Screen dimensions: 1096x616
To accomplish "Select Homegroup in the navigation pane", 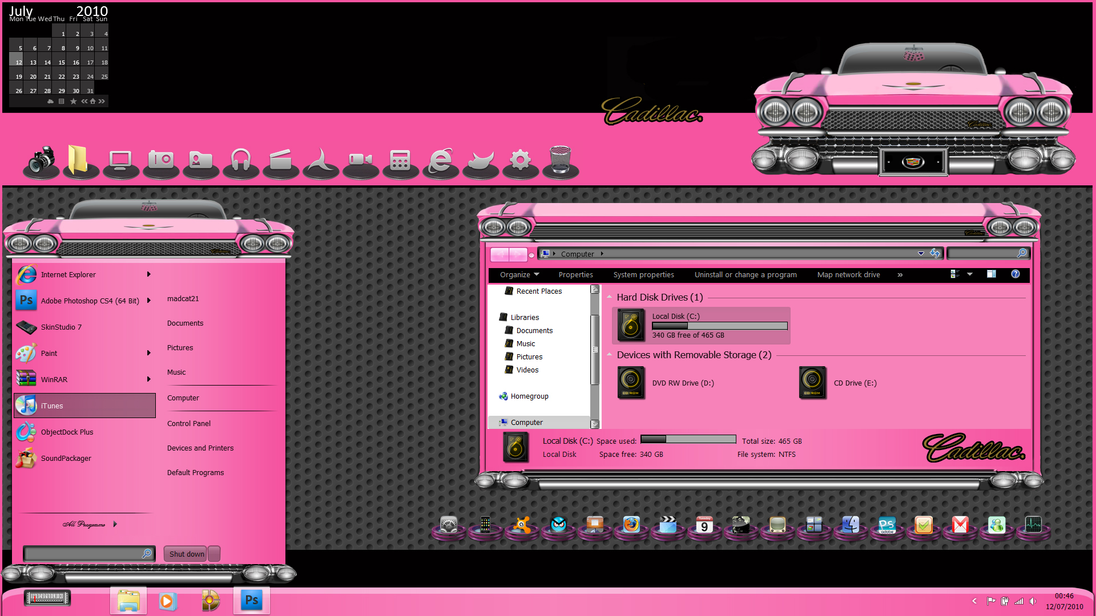I will [x=523, y=396].
